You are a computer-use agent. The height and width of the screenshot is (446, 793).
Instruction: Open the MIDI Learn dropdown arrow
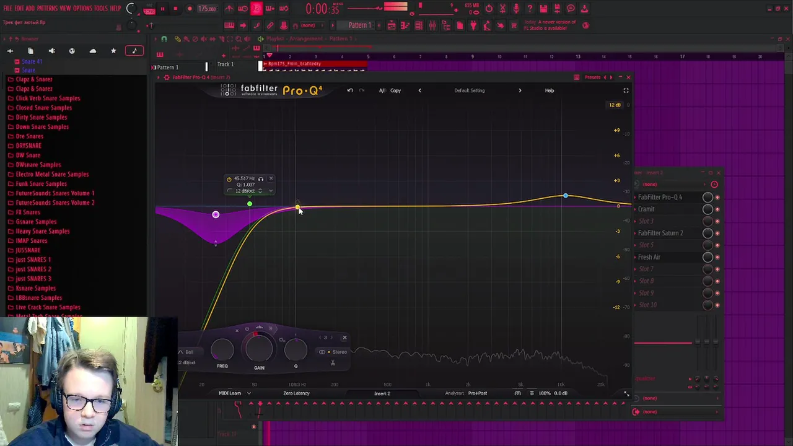[249, 393]
